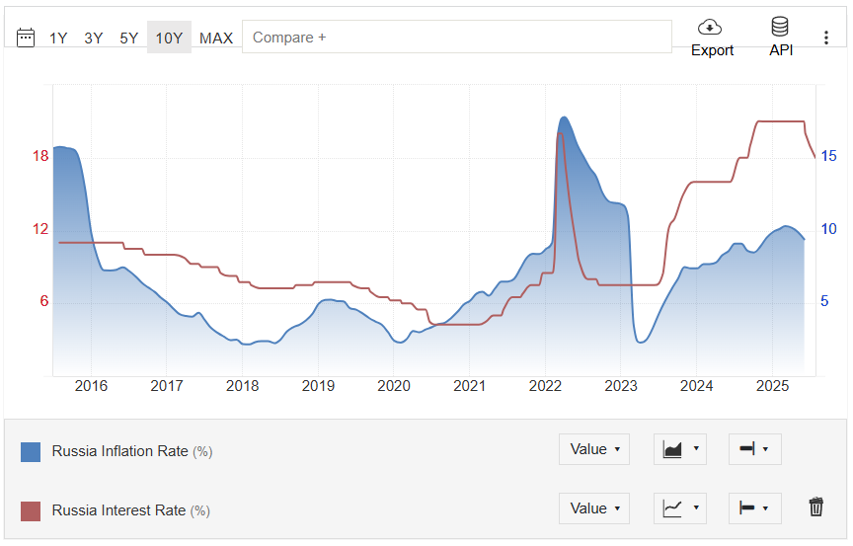Click the Russia Inflation Rate label
Viewport: 853px width, 546px height.
(131, 451)
